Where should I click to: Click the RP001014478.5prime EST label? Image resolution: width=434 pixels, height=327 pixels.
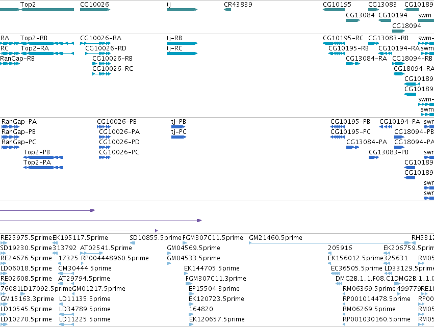(x=376, y=299)
